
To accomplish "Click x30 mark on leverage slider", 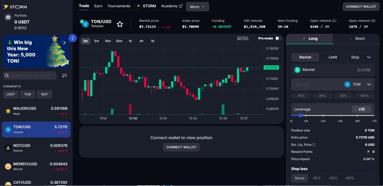I will point(323,121).
